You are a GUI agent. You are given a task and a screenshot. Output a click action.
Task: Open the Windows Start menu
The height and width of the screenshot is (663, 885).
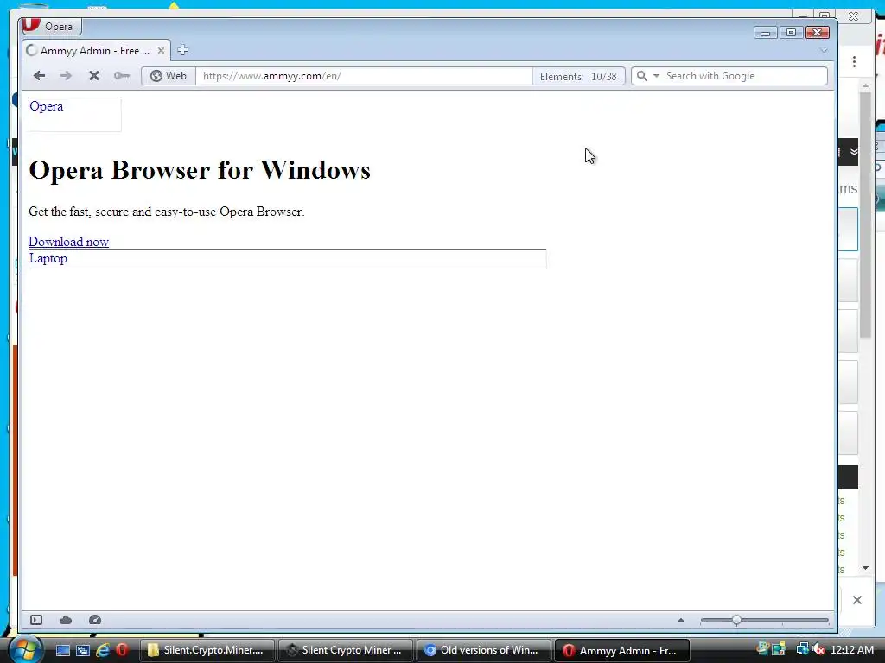click(x=25, y=650)
